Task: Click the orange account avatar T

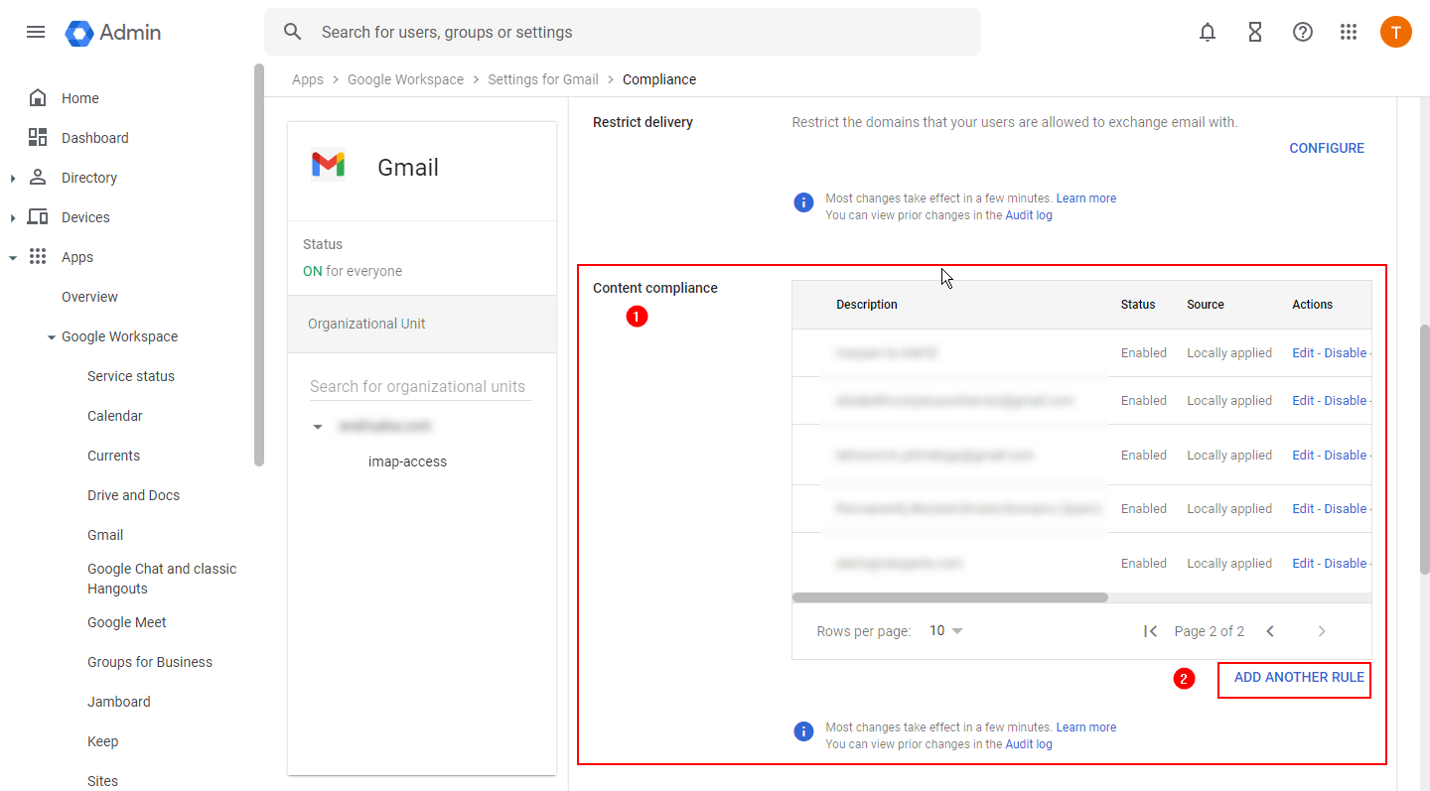Action: click(x=1396, y=32)
